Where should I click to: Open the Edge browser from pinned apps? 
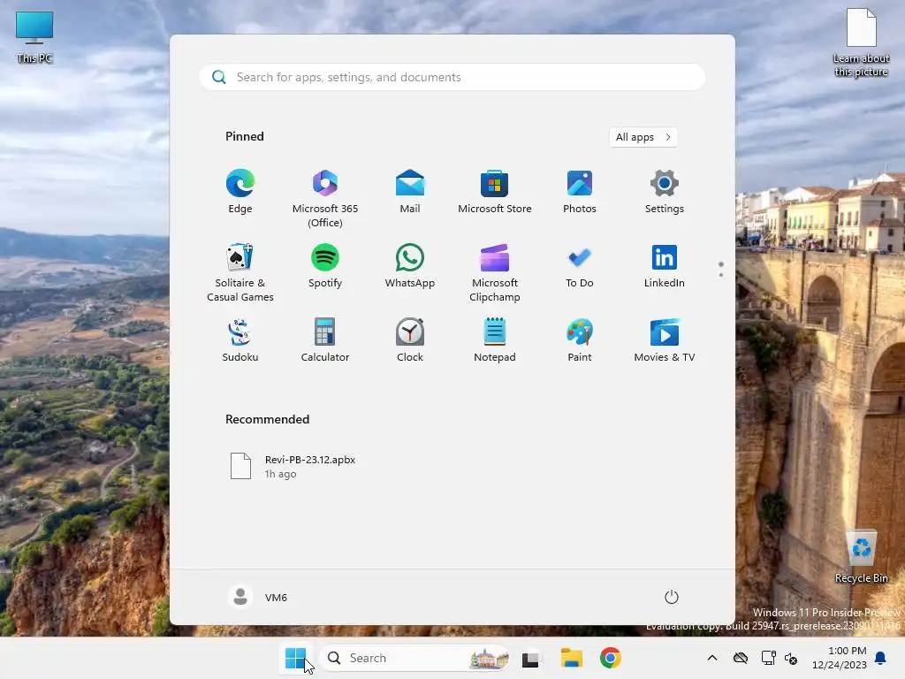click(x=240, y=192)
